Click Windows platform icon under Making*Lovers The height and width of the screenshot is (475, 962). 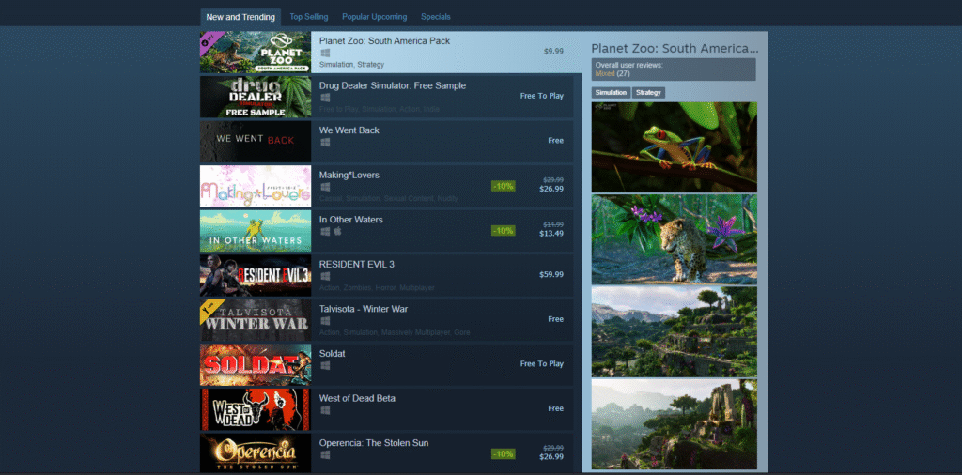pos(325,187)
